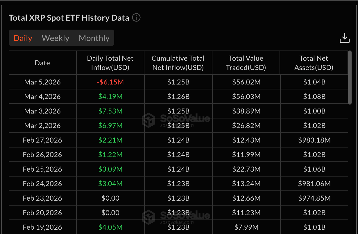Image resolution: width=358 pixels, height=234 pixels.
Task: Select the $3.09M inflow value
Action: pos(110,169)
